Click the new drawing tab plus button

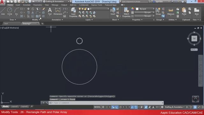42,24
